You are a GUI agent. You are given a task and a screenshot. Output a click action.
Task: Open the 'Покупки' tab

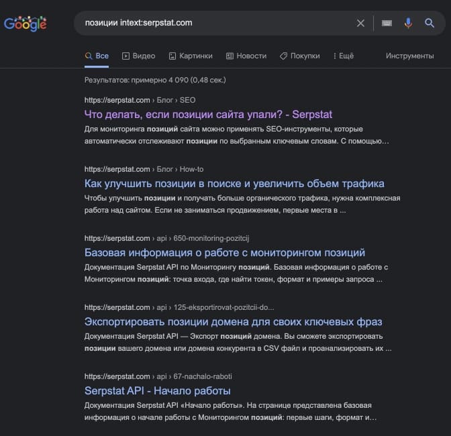point(300,56)
